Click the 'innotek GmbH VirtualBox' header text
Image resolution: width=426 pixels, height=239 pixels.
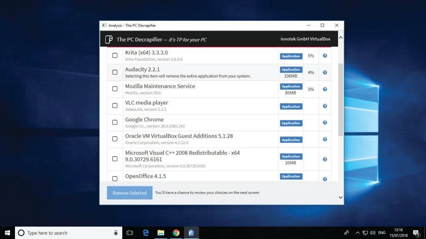pyautogui.click(x=305, y=39)
